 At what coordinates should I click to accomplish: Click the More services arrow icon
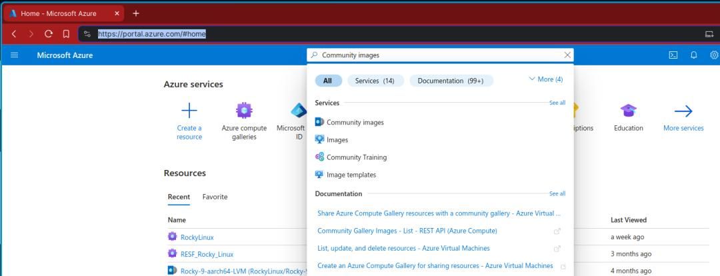pos(683,111)
